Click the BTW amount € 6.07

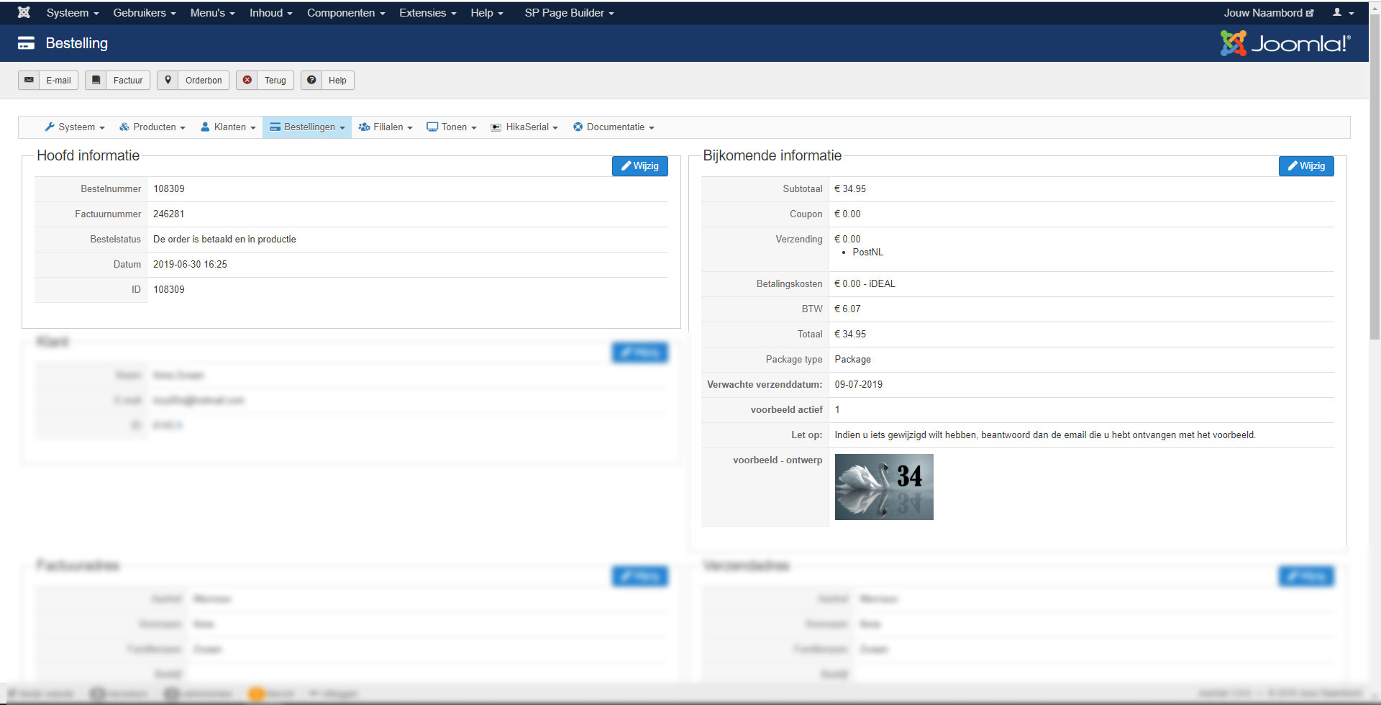(847, 309)
